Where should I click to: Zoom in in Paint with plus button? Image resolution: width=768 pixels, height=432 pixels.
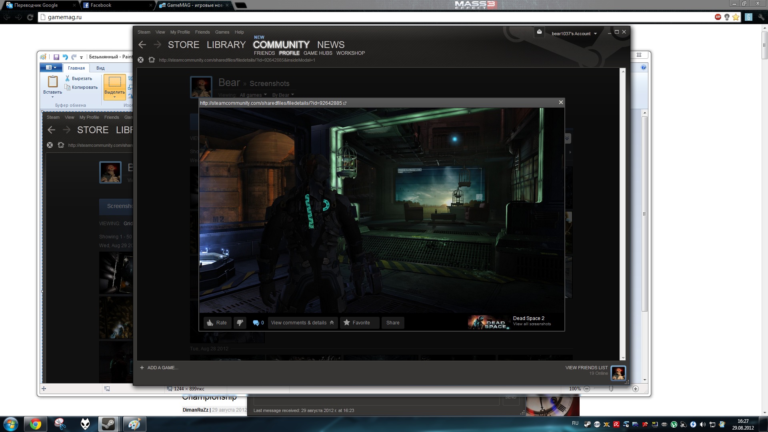(636, 389)
